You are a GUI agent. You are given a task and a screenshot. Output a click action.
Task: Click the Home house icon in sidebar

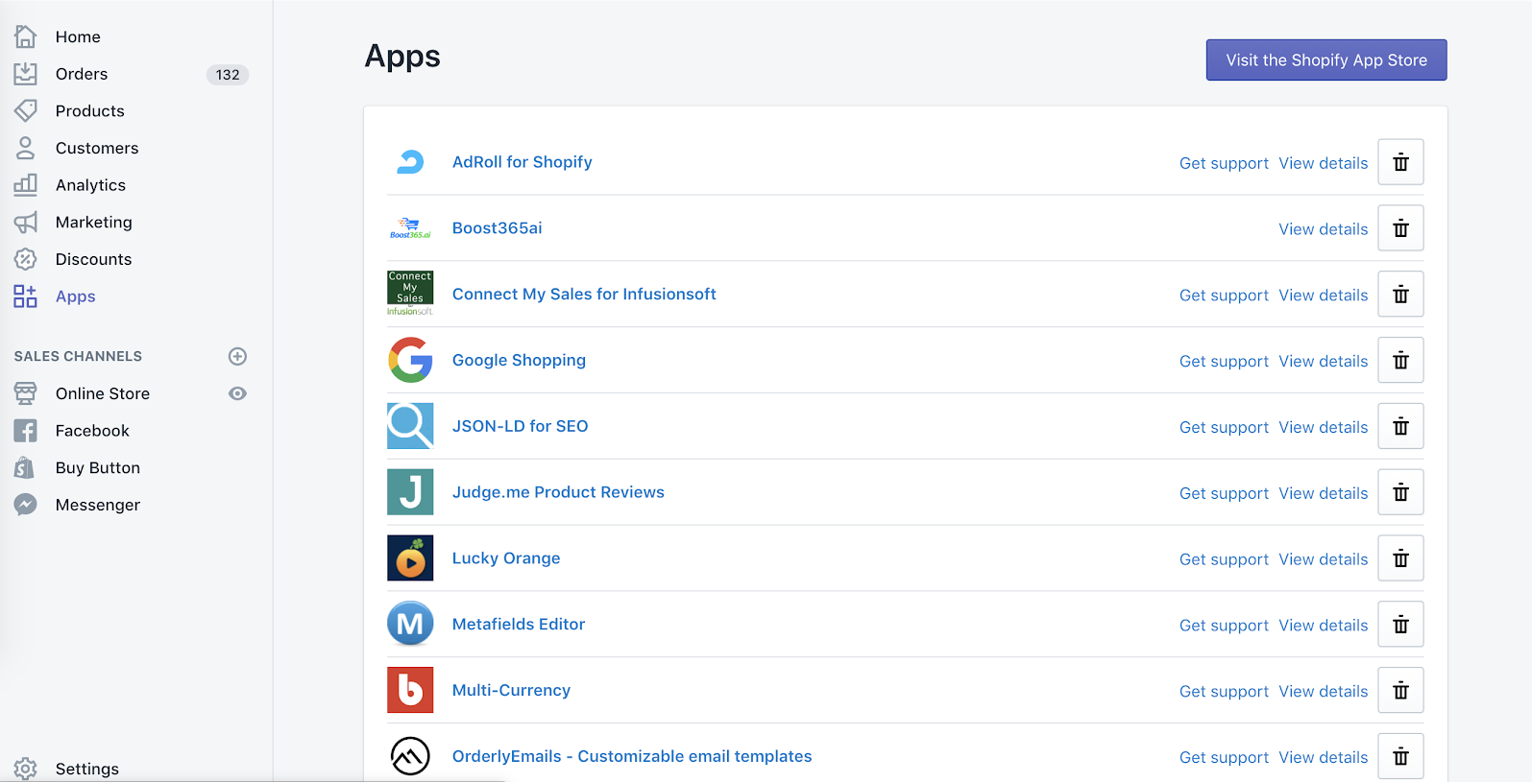click(26, 36)
